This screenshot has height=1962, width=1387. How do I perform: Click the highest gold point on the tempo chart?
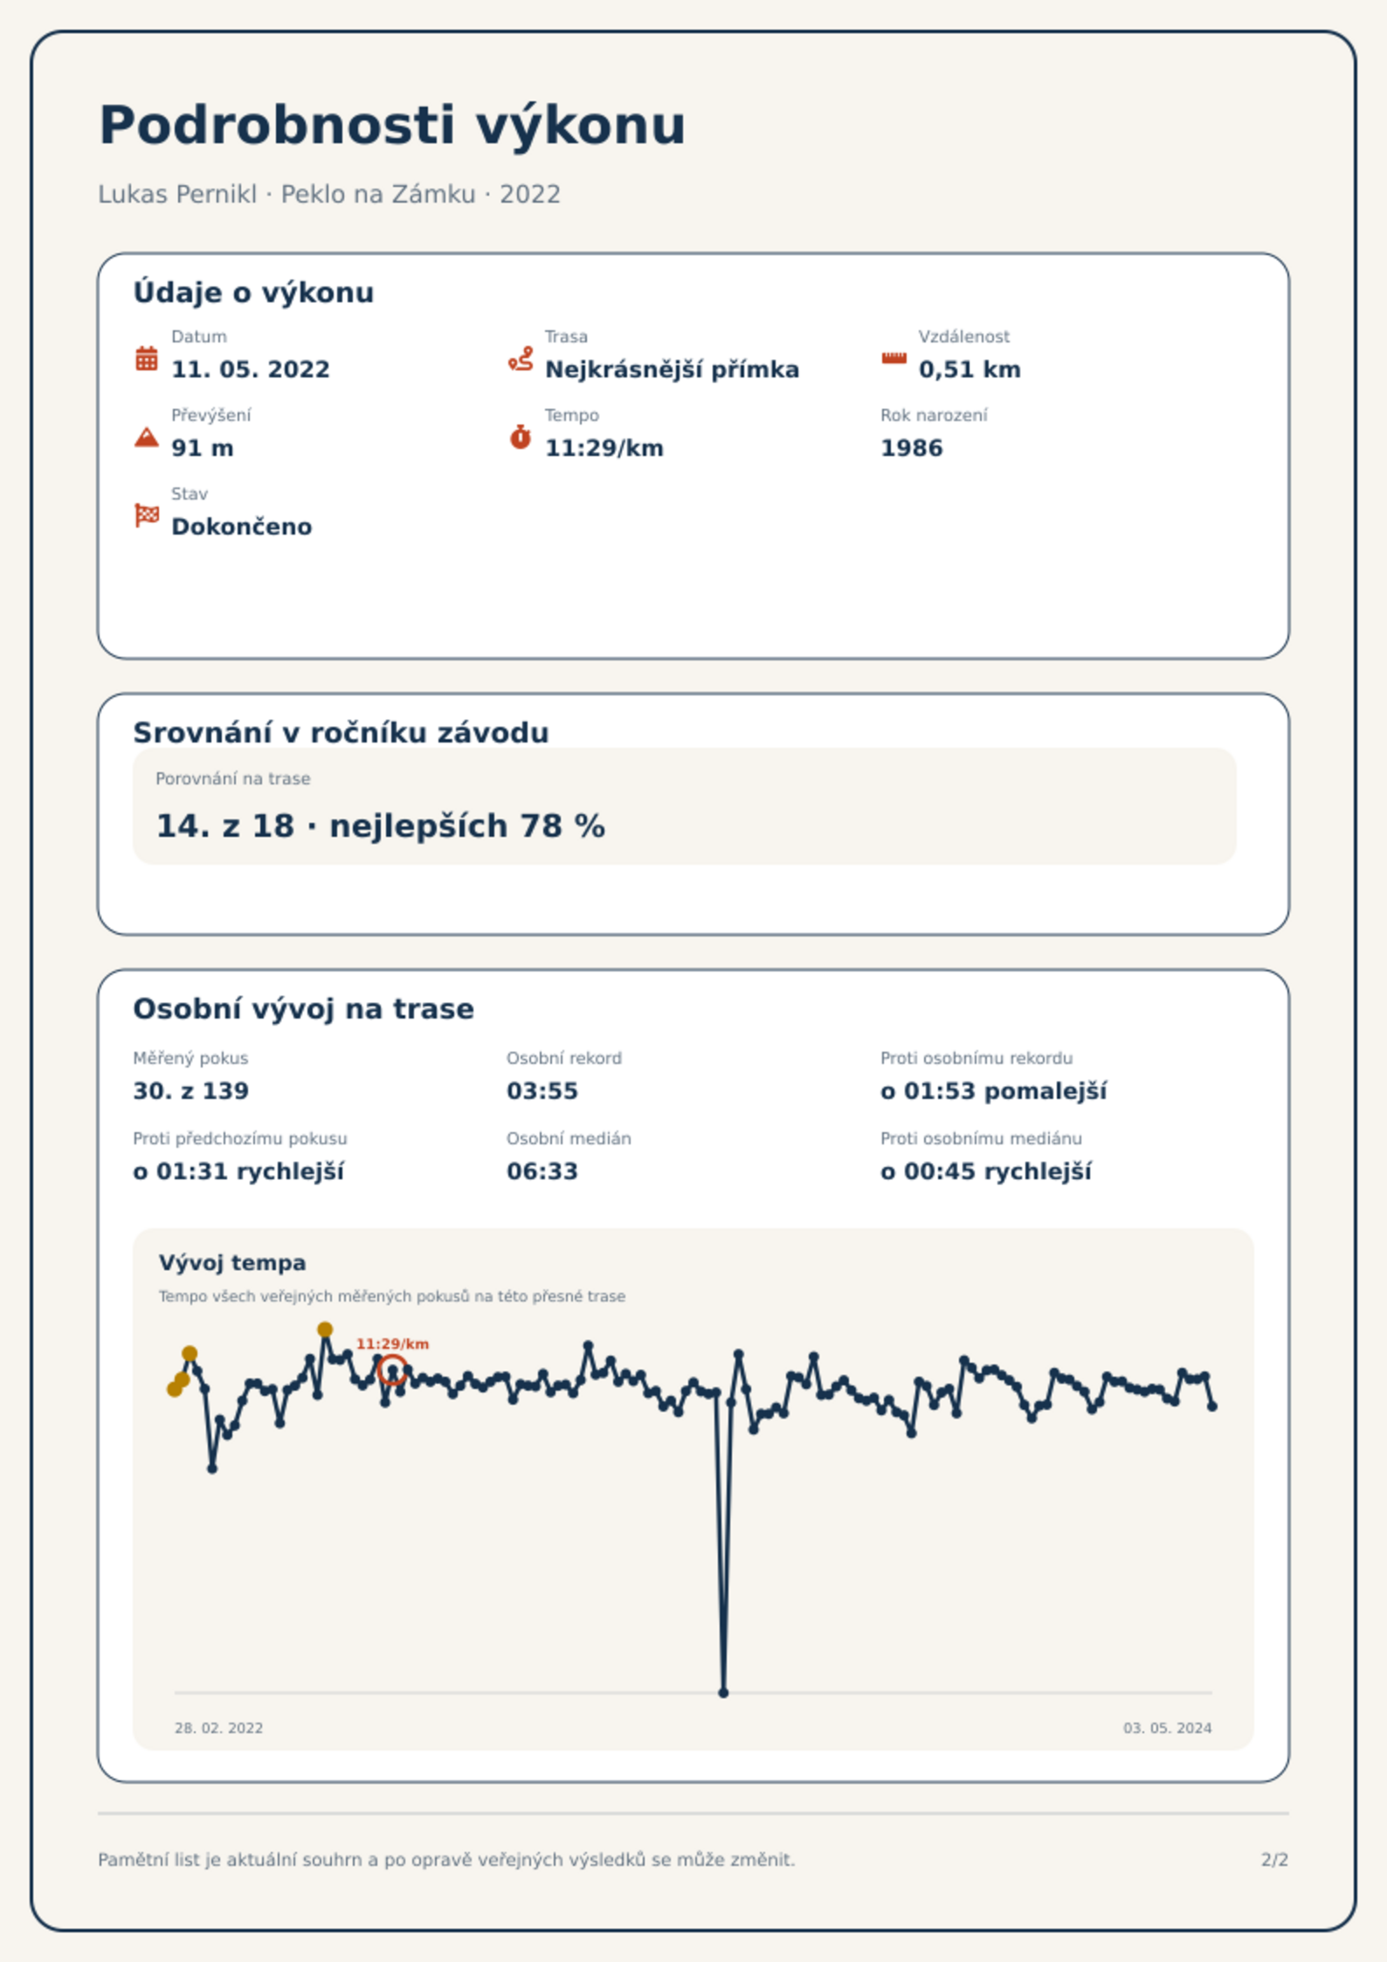pos(325,1330)
